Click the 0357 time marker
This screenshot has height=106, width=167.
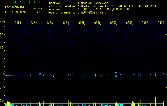113,23
